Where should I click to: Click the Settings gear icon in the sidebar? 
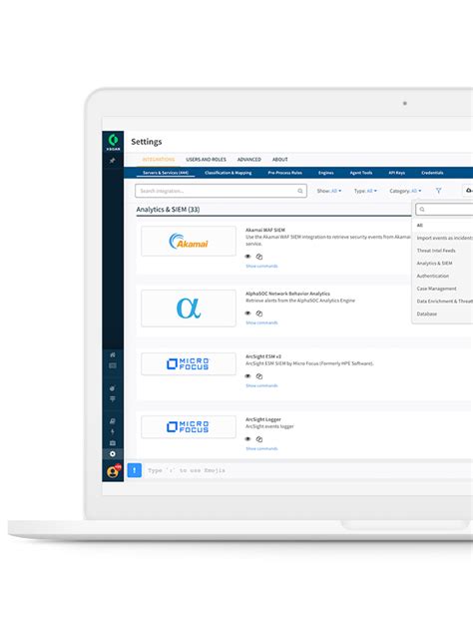113,454
